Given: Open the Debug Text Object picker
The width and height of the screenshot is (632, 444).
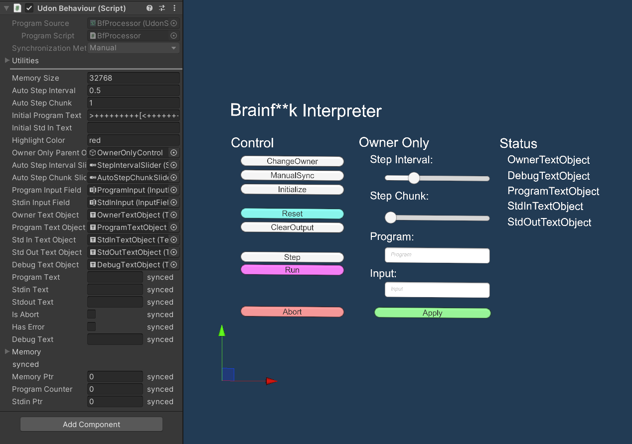Looking at the screenshot, I should [x=174, y=264].
